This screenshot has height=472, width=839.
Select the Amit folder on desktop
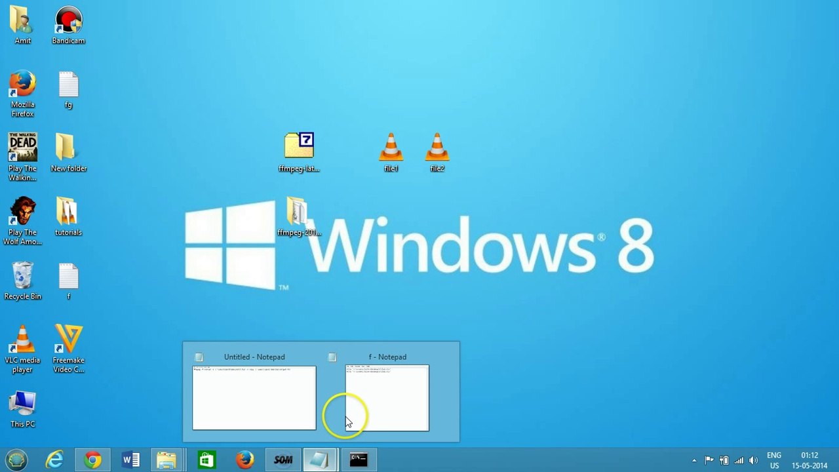coord(22,26)
